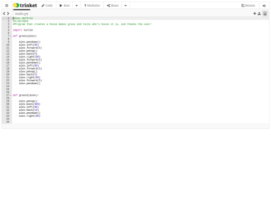This screenshot has width=271, height=203.
Task: Go to next file tab arrow
Action: tap(8, 14)
